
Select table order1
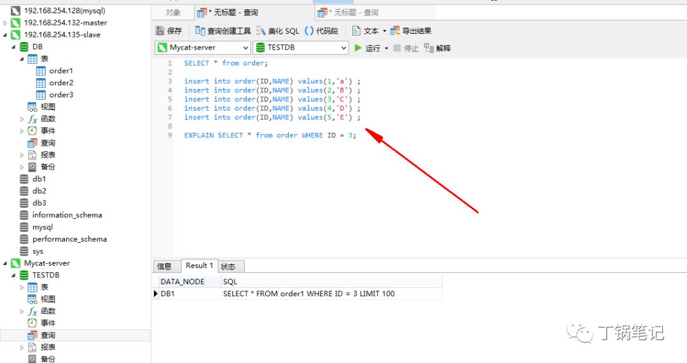tap(61, 71)
